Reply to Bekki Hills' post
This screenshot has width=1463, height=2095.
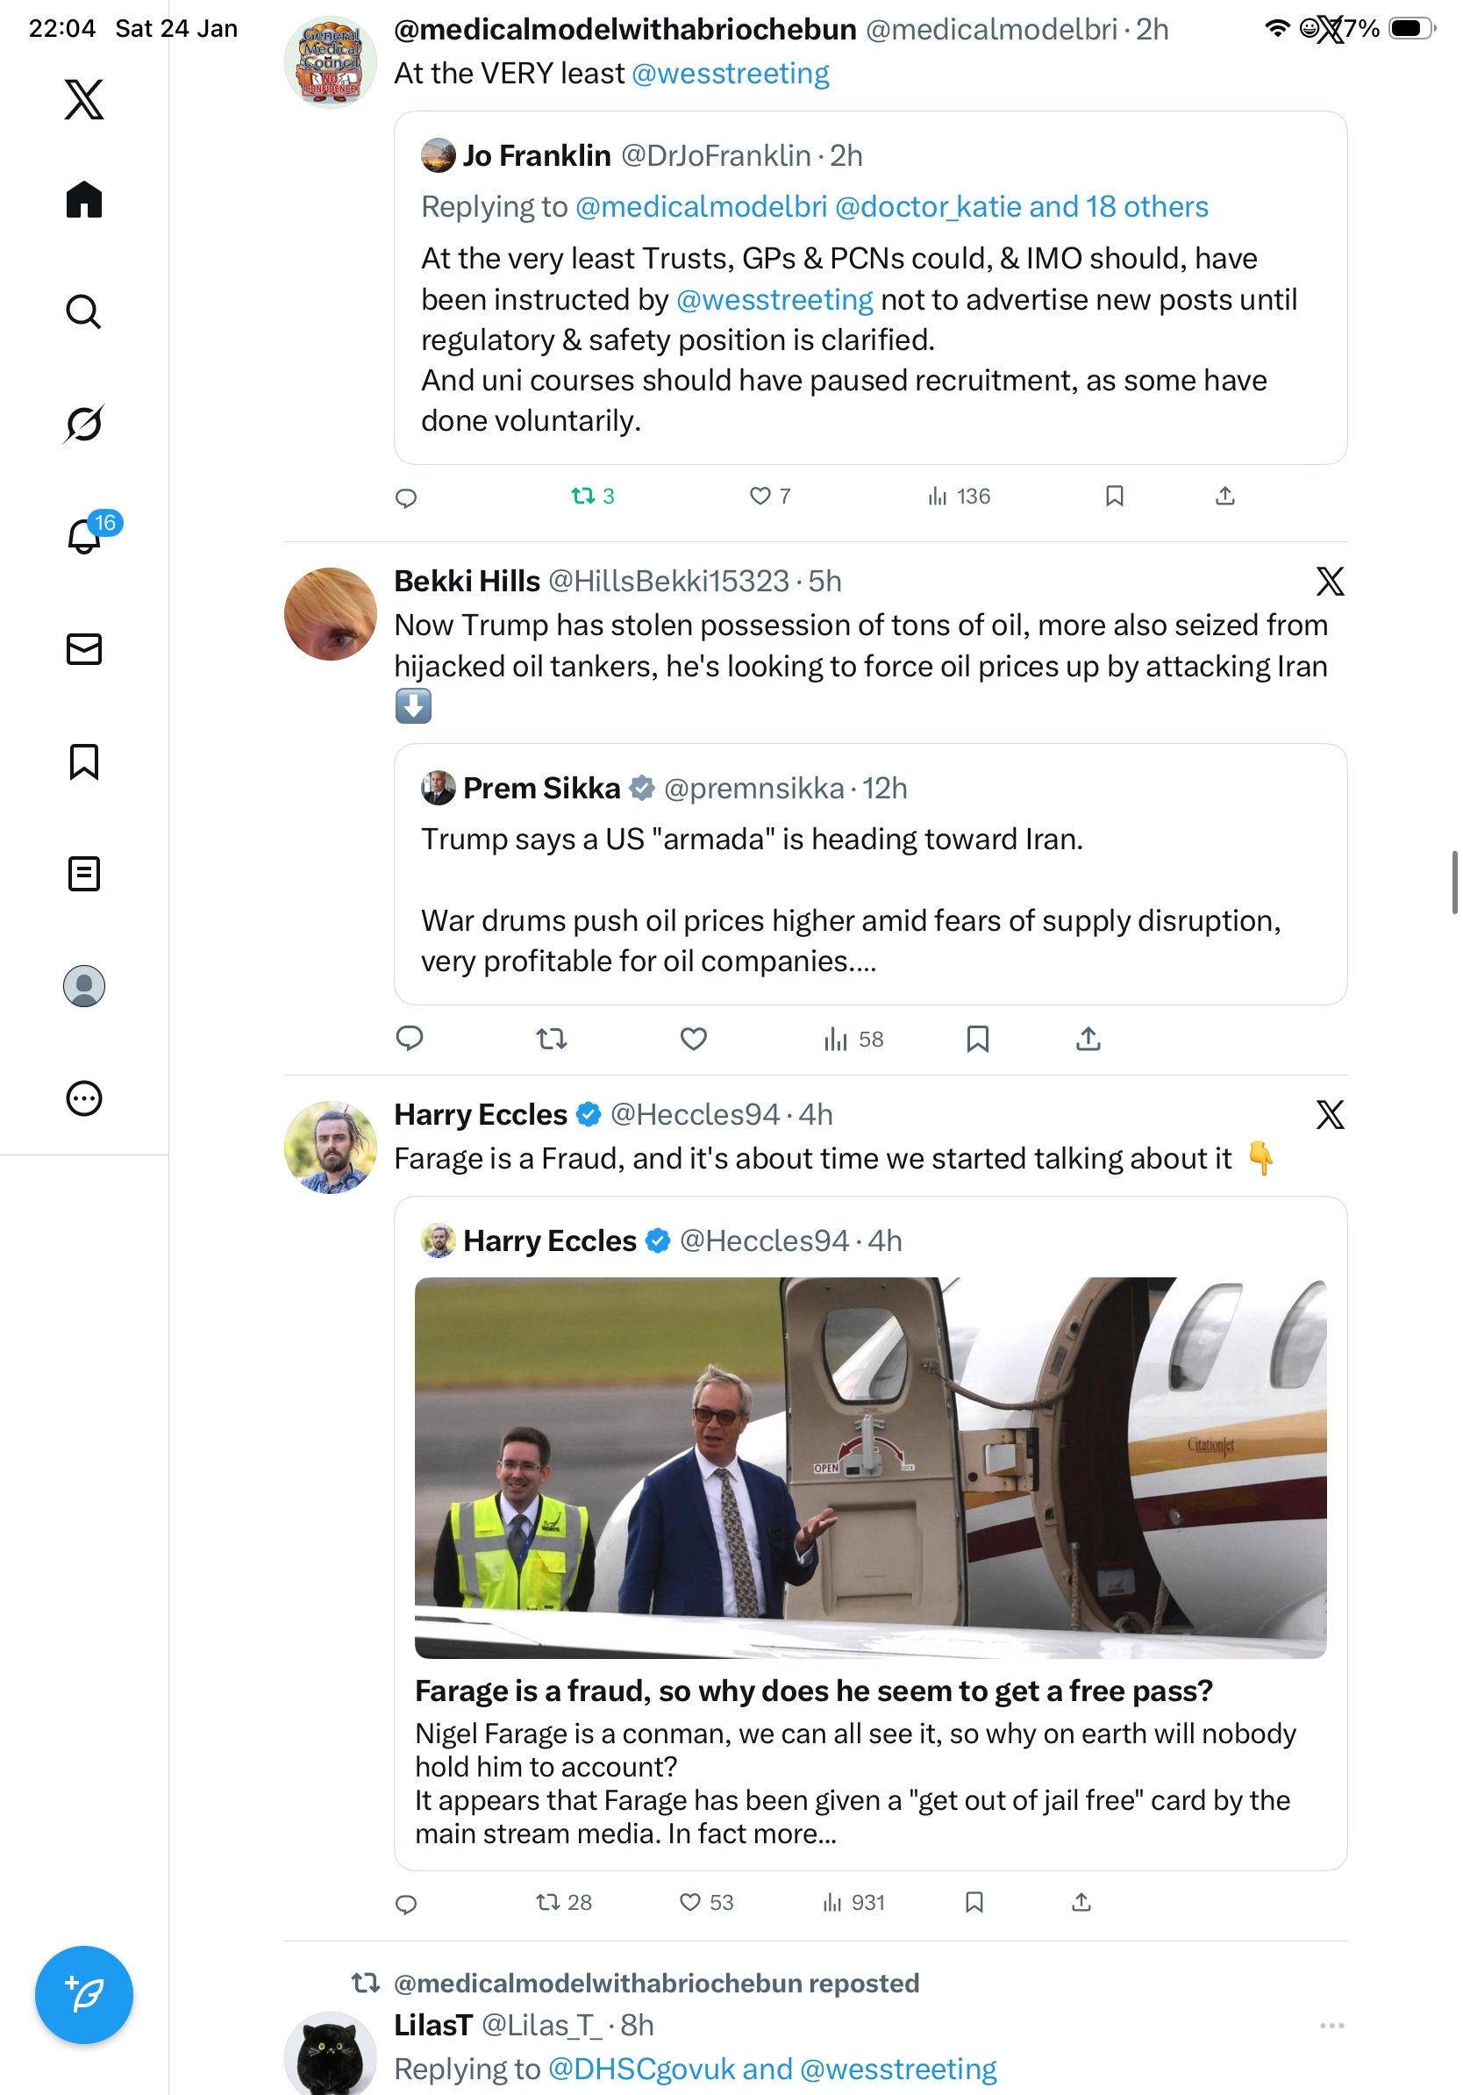(x=410, y=1039)
